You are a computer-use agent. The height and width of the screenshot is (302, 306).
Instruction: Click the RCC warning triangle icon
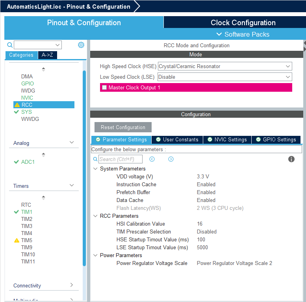coord(17,105)
